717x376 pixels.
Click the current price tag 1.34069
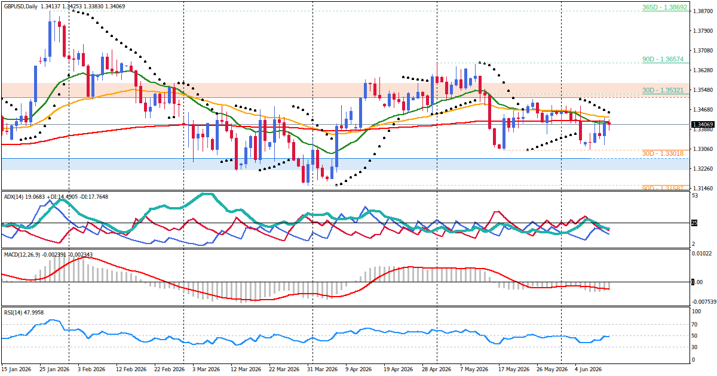click(x=702, y=124)
